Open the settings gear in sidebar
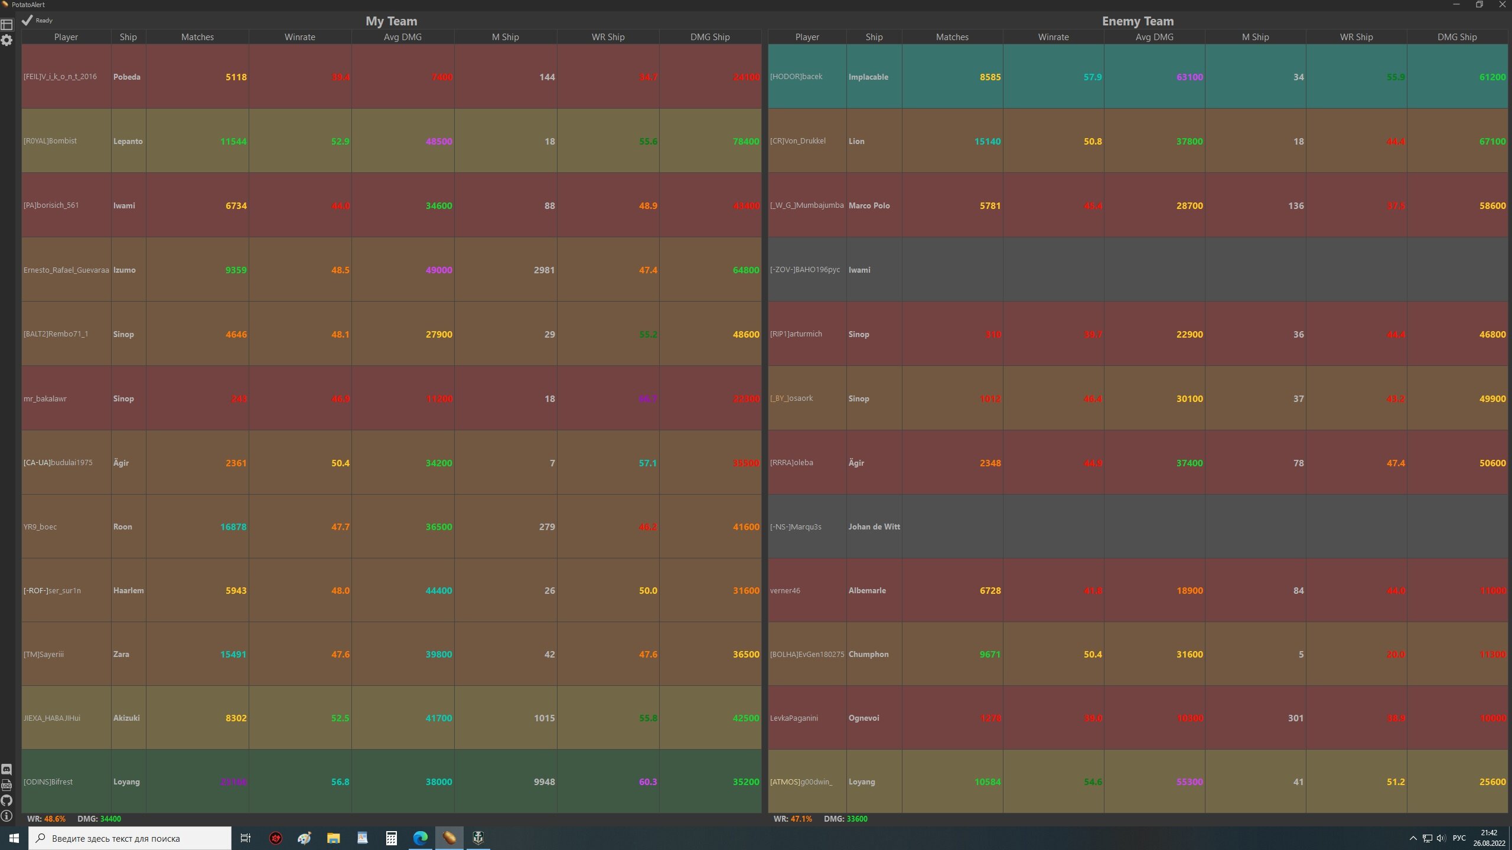The image size is (1512, 850). pyautogui.click(x=6, y=40)
